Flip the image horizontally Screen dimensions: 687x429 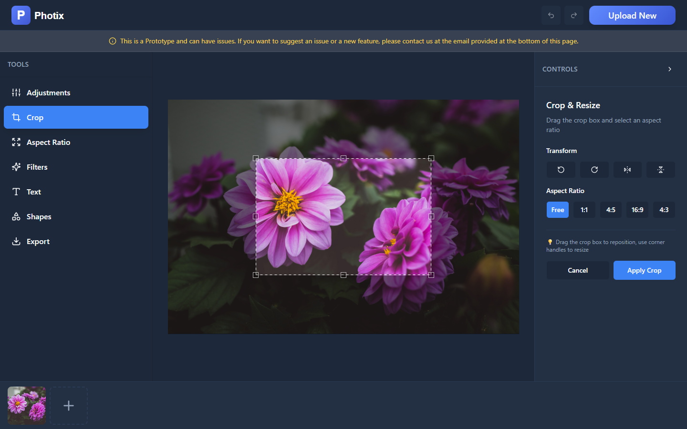[x=627, y=170]
